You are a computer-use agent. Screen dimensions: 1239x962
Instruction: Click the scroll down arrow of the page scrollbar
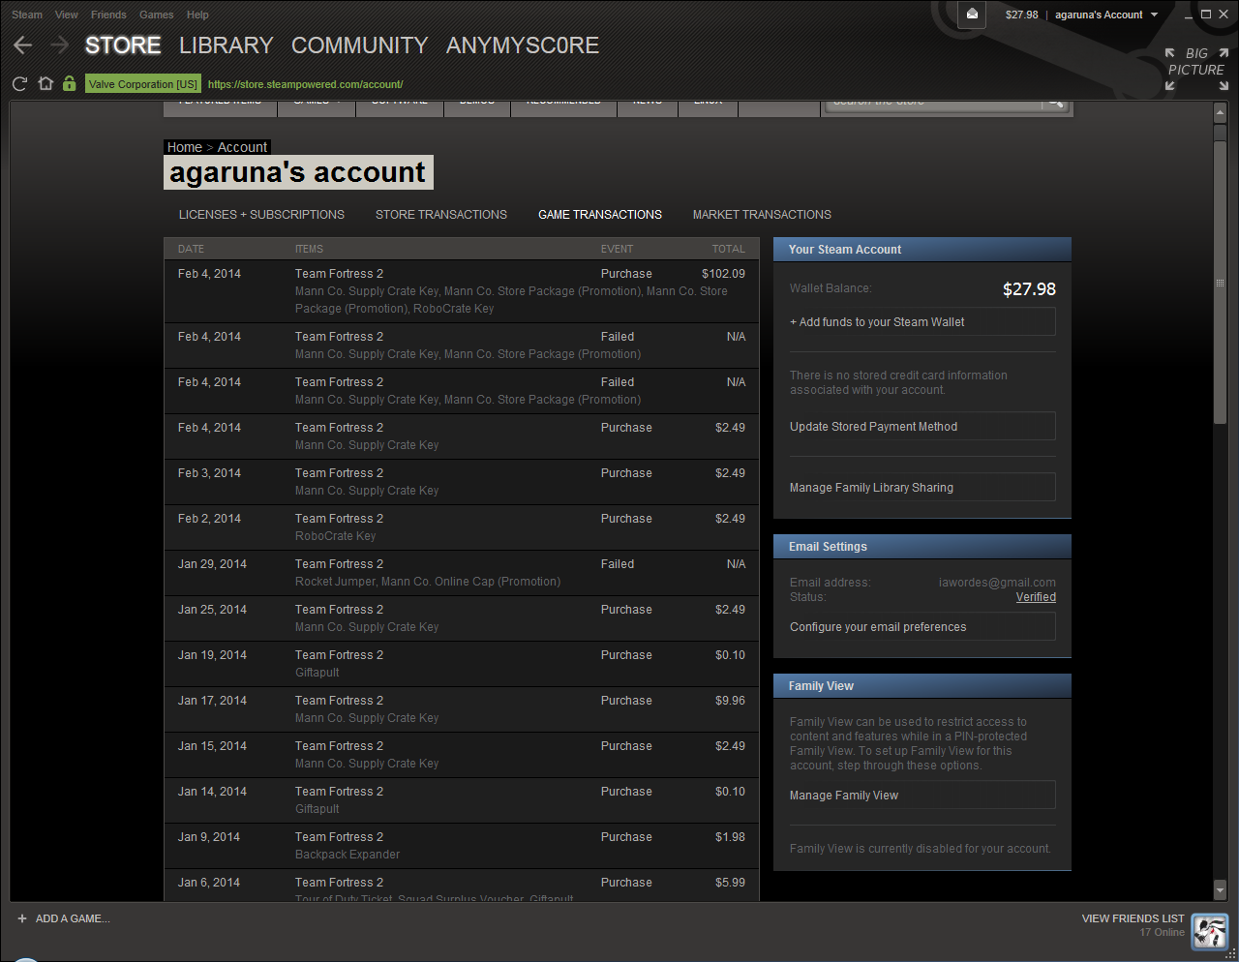click(x=1220, y=889)
